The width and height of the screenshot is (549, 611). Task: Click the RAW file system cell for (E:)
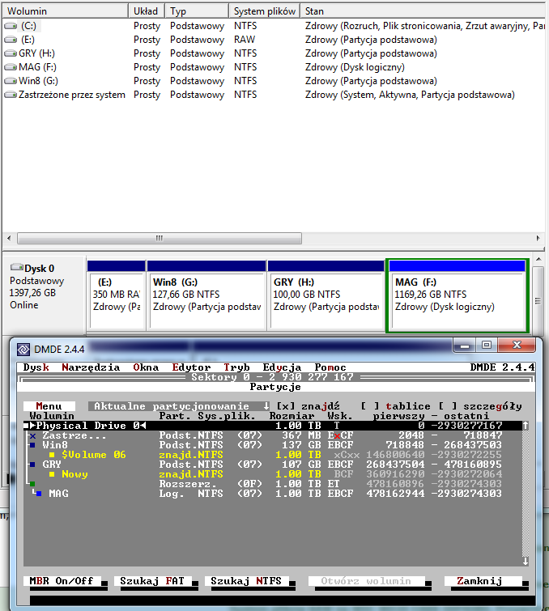(x=245, y=40)
